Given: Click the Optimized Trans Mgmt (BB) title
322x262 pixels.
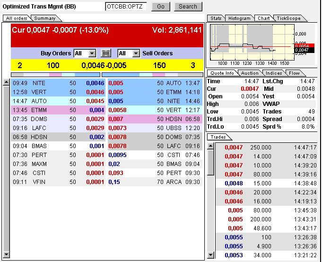Looking at the screenshot, I should 39,7.
